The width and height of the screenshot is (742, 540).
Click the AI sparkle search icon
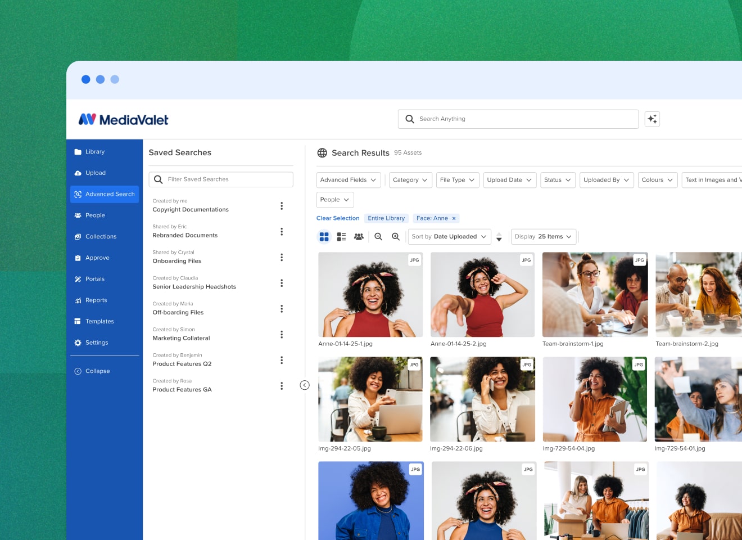[x=652, y=119]
